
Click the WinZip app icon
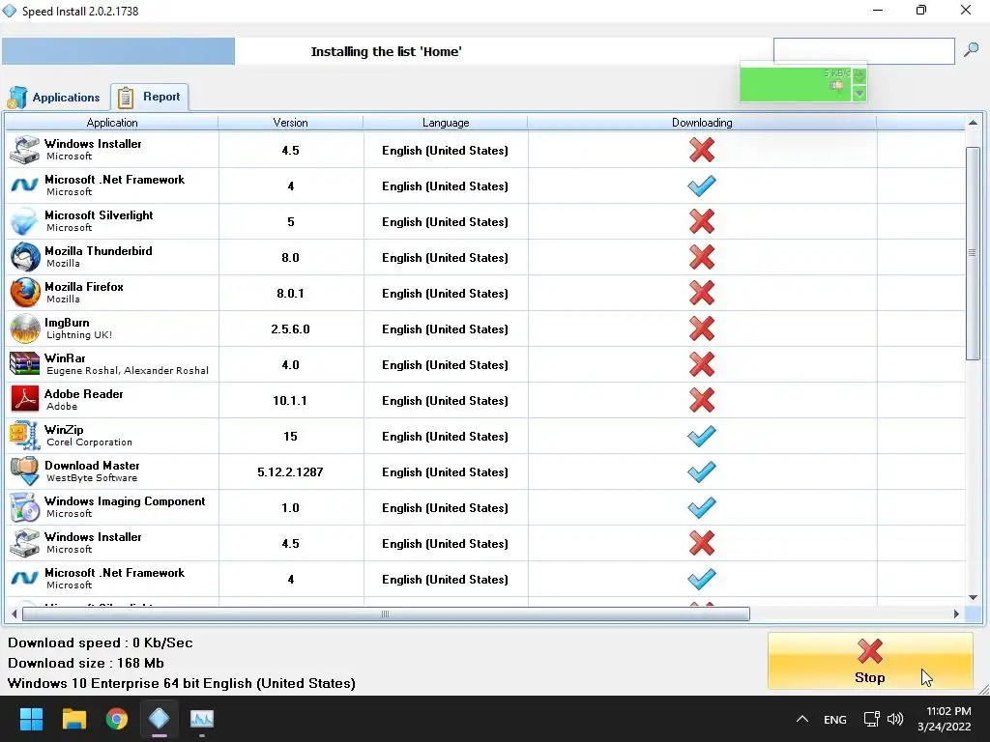coord(25,436)
